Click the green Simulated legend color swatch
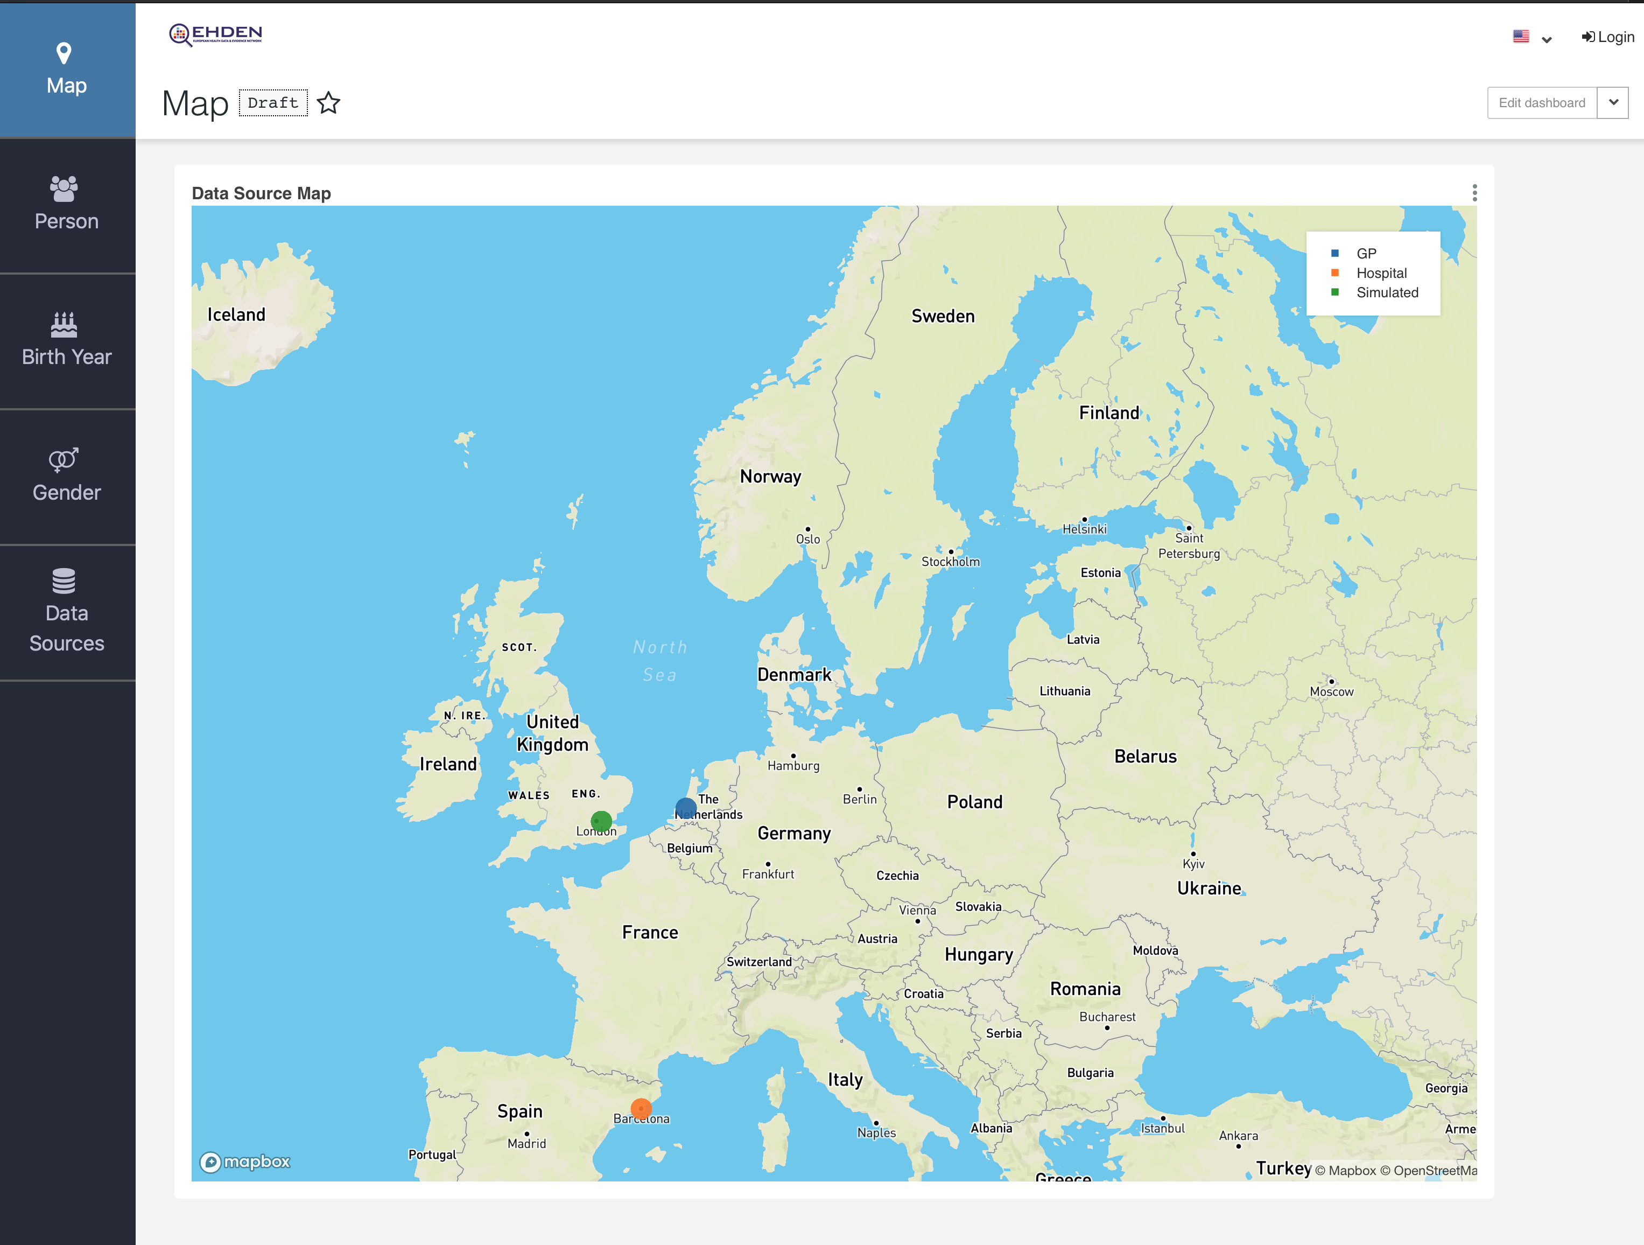The image size is (1644, 1245). [x=1335, y=292]
